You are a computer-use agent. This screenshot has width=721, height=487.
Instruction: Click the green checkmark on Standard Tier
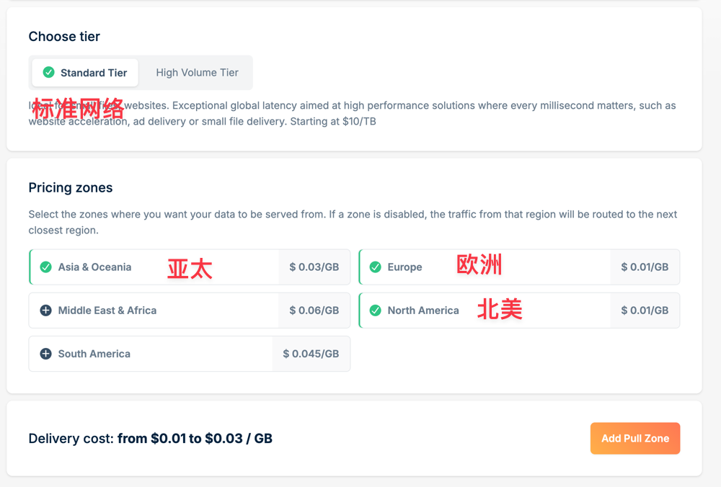(49, 73)
